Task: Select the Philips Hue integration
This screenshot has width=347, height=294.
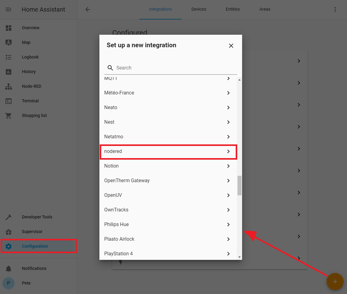Action: (x=168, y=224)
